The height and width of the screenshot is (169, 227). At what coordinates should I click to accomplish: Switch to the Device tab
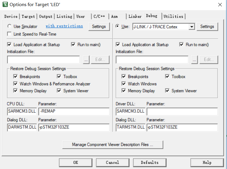click(11, 17)
